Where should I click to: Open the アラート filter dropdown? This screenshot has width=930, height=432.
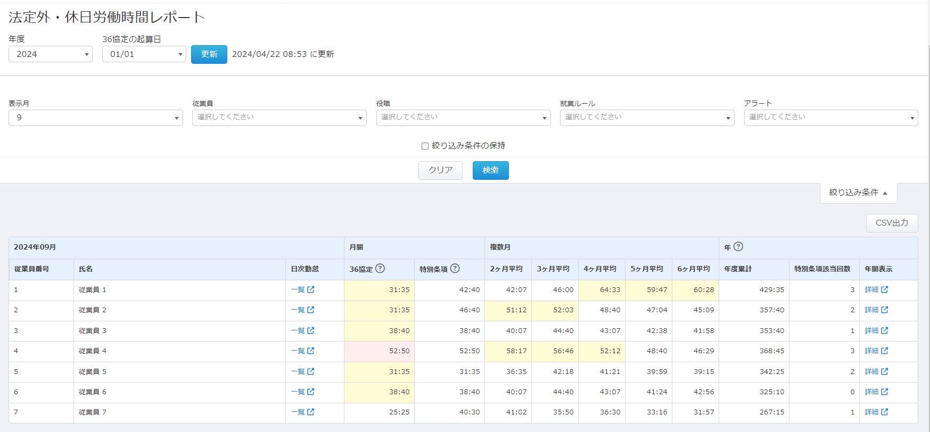point(830,118)
